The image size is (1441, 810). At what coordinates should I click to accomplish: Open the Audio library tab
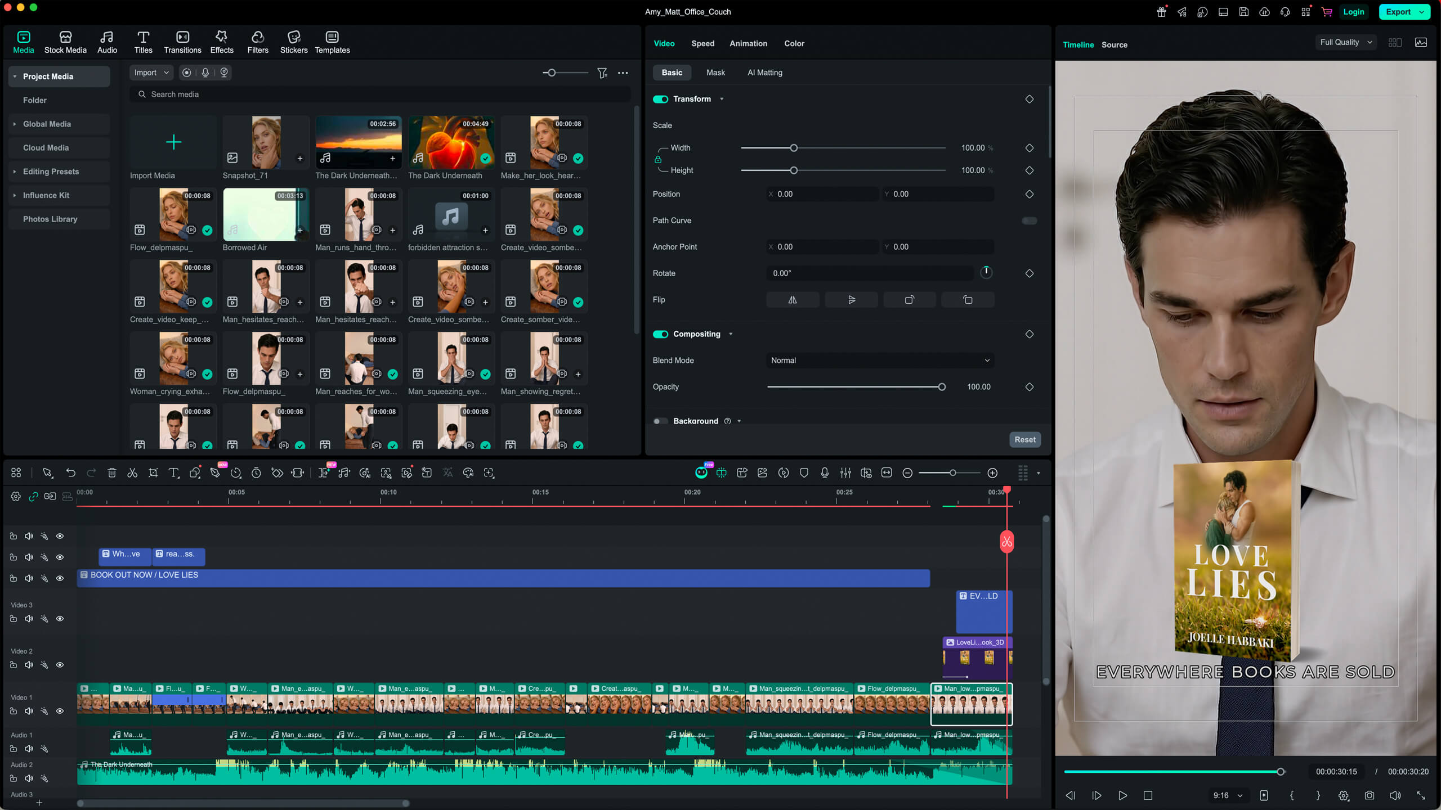[107, 43]
